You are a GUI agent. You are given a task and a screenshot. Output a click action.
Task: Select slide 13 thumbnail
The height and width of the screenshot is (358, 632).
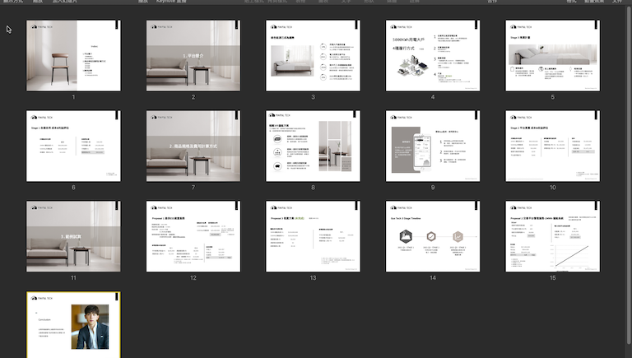coord(313,236)
